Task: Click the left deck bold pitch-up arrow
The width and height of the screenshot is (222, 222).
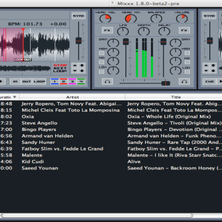Action: point(82,65)
